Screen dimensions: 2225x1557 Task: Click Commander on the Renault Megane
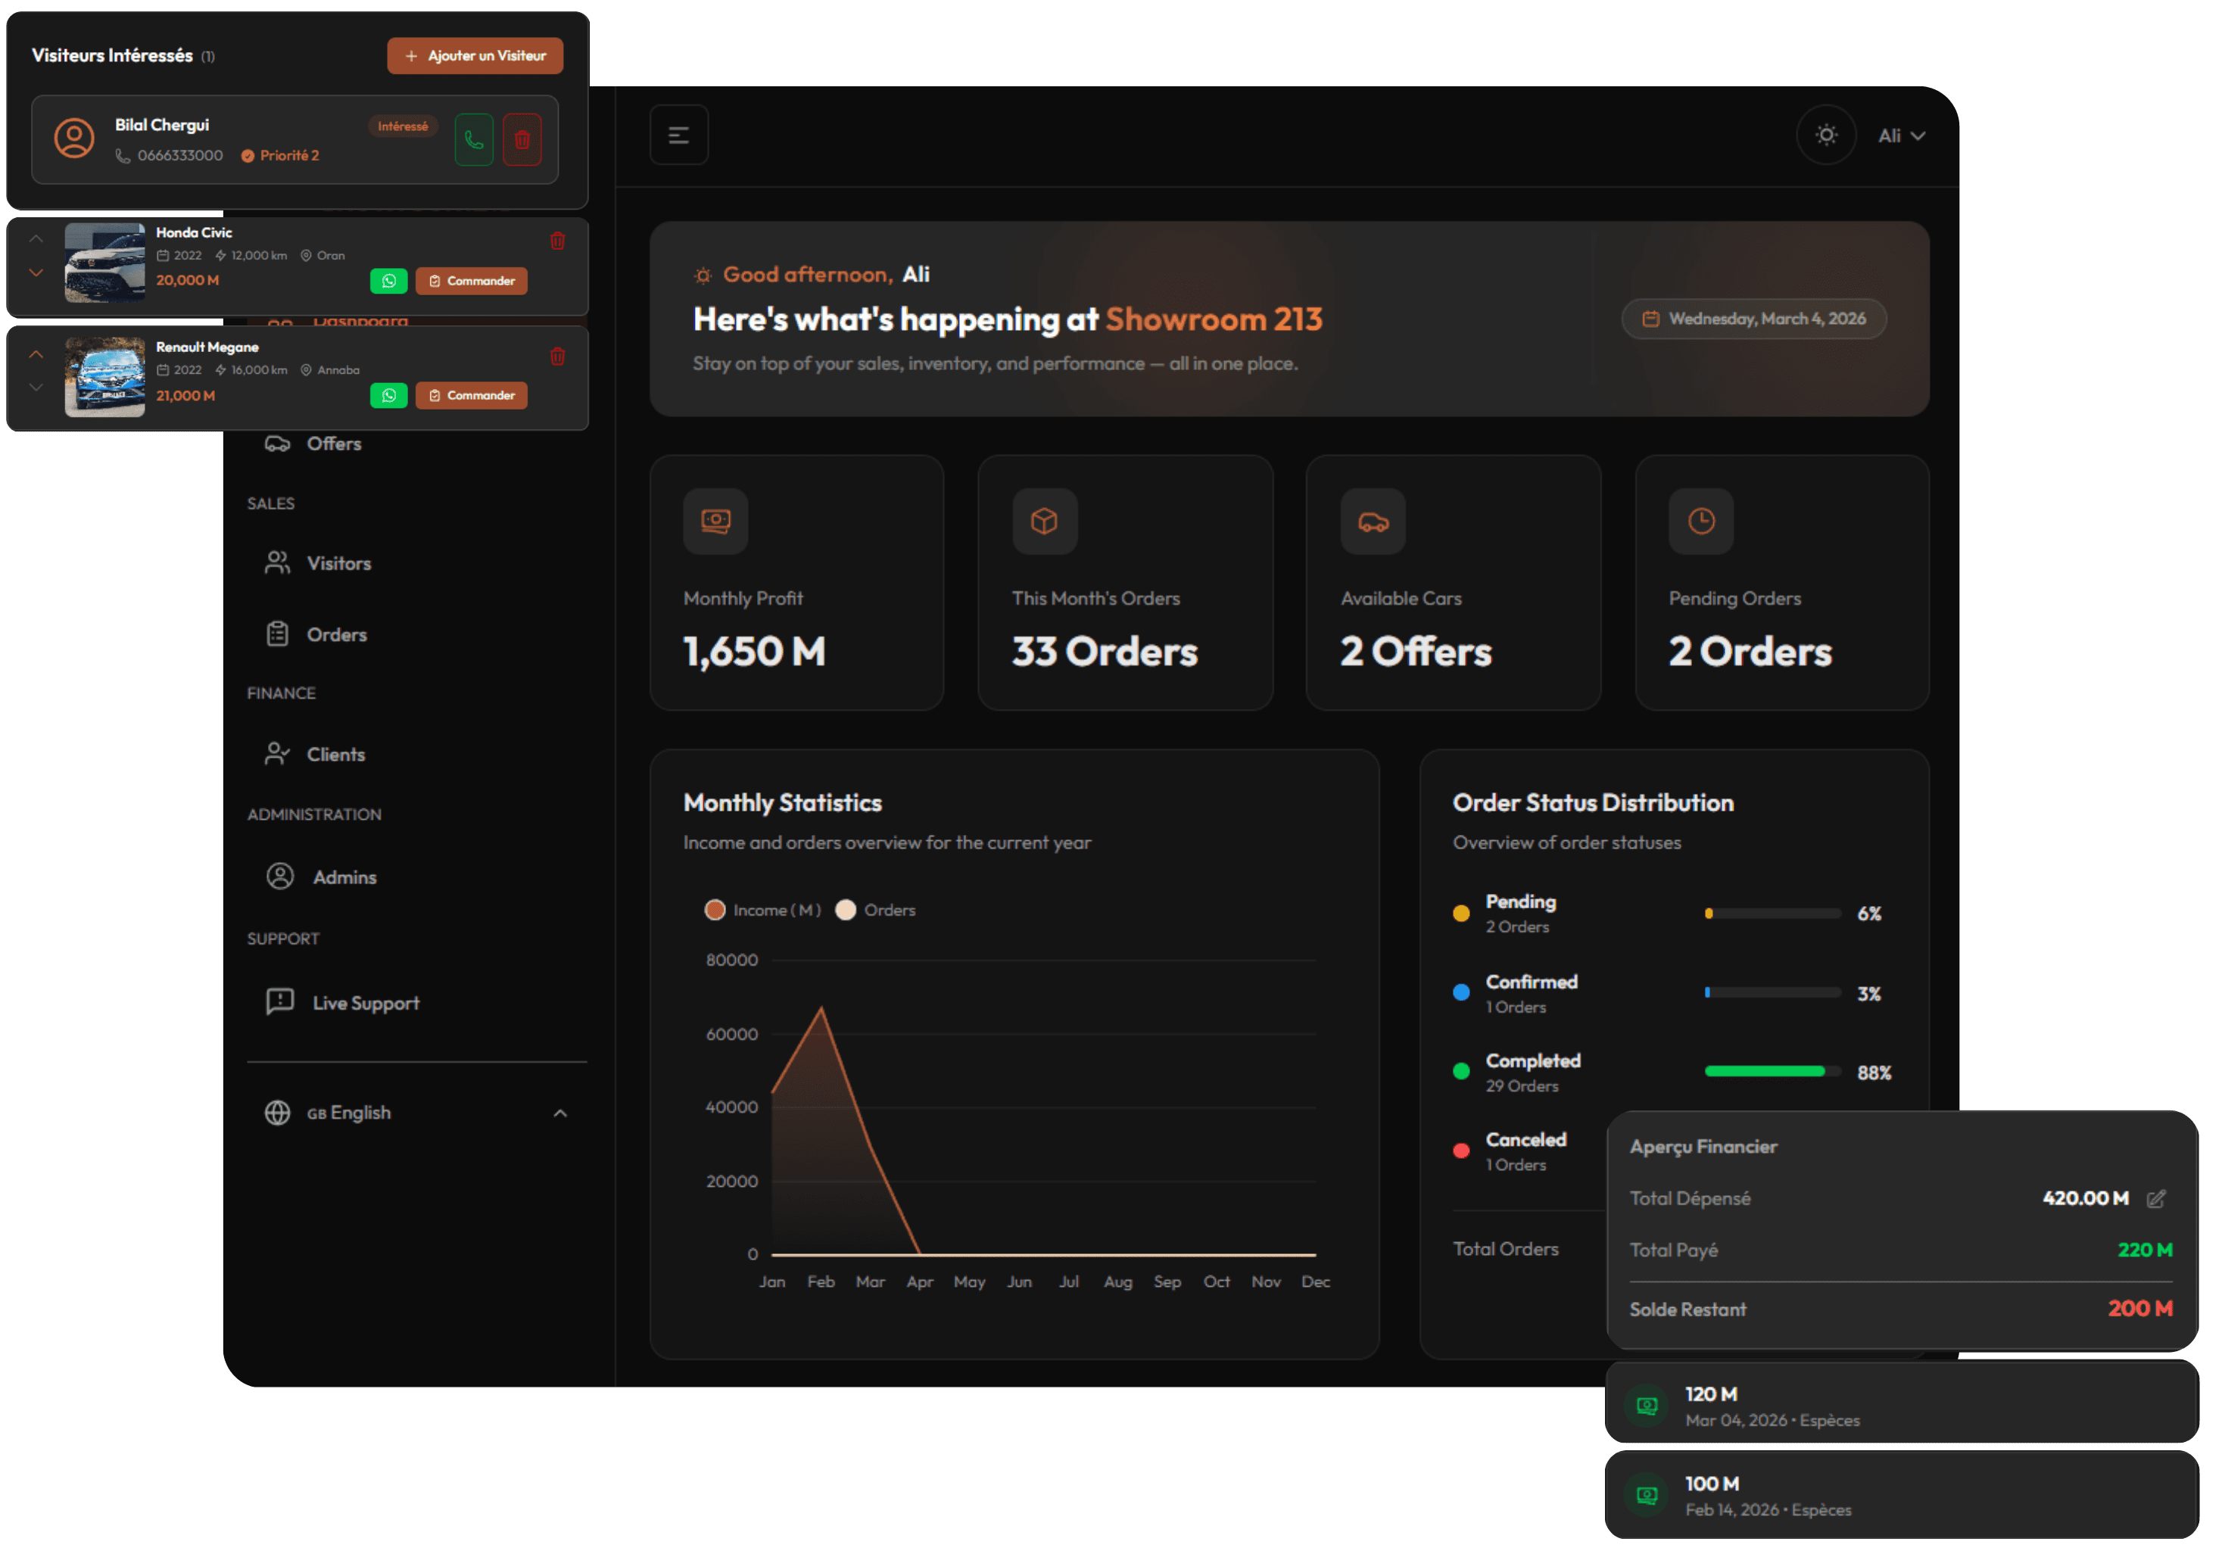coord(471,395)
